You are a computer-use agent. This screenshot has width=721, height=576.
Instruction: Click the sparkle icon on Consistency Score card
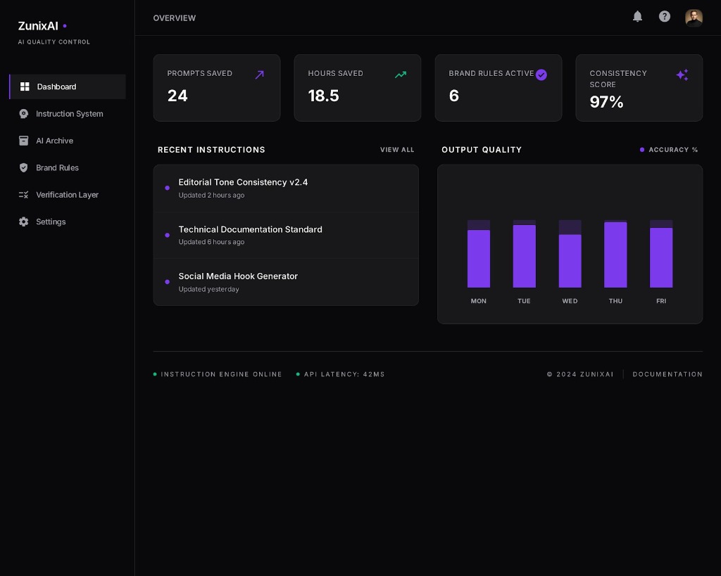pyautogui.click(x=682, y=75)
